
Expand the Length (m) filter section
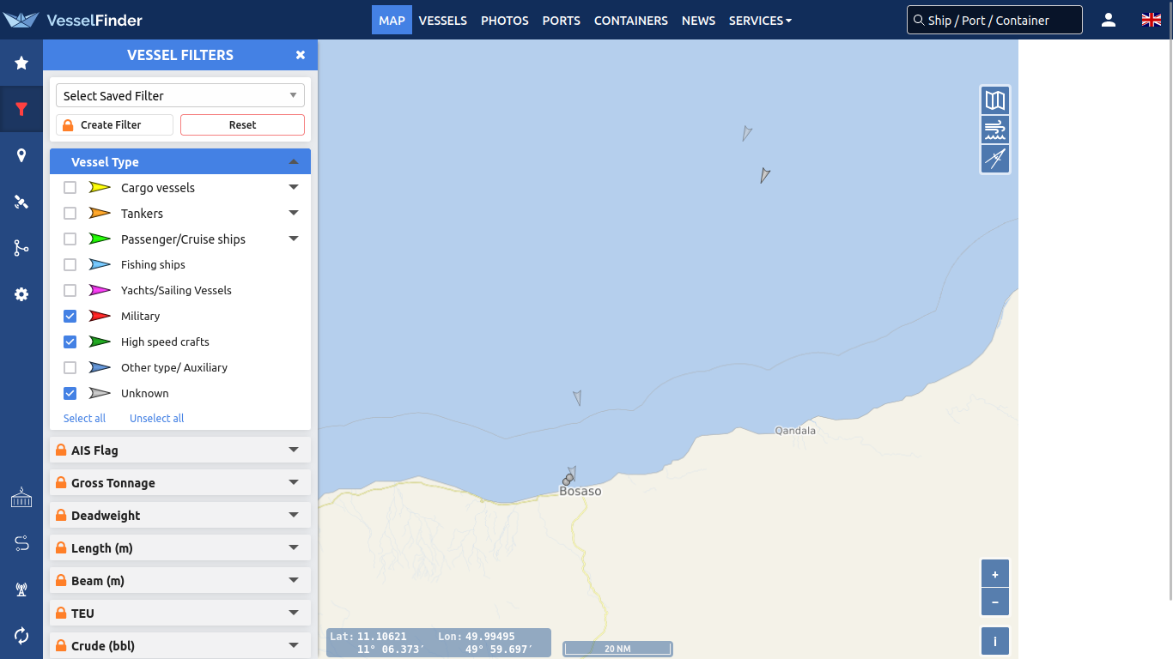(x=180, y=547)
